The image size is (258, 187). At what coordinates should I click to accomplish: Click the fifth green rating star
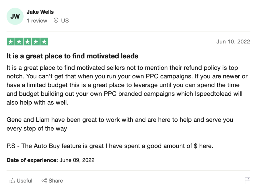coord(44,42)
